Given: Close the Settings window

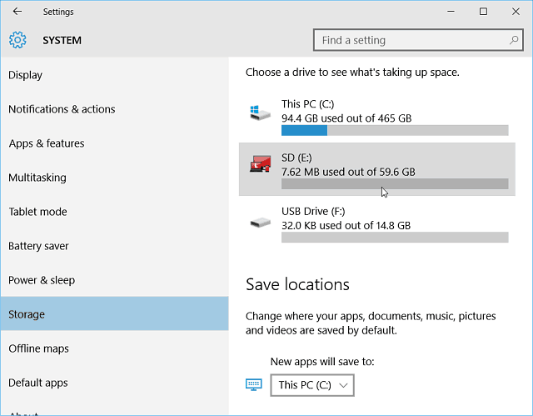Looking at the screenshot, I should coord(516,12).
